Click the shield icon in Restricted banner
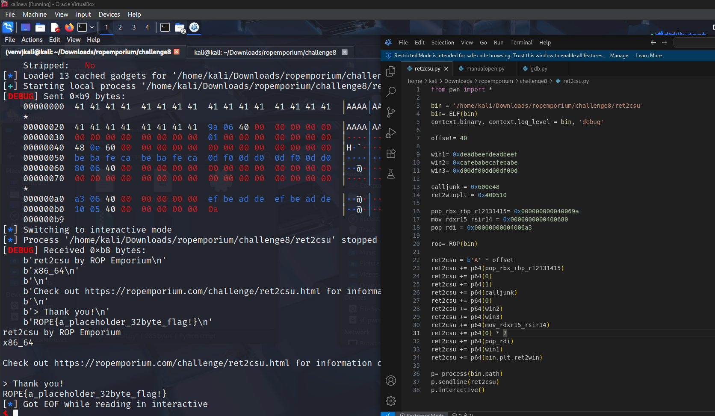Viewport: 715px width, 416px height. (388, 56)
